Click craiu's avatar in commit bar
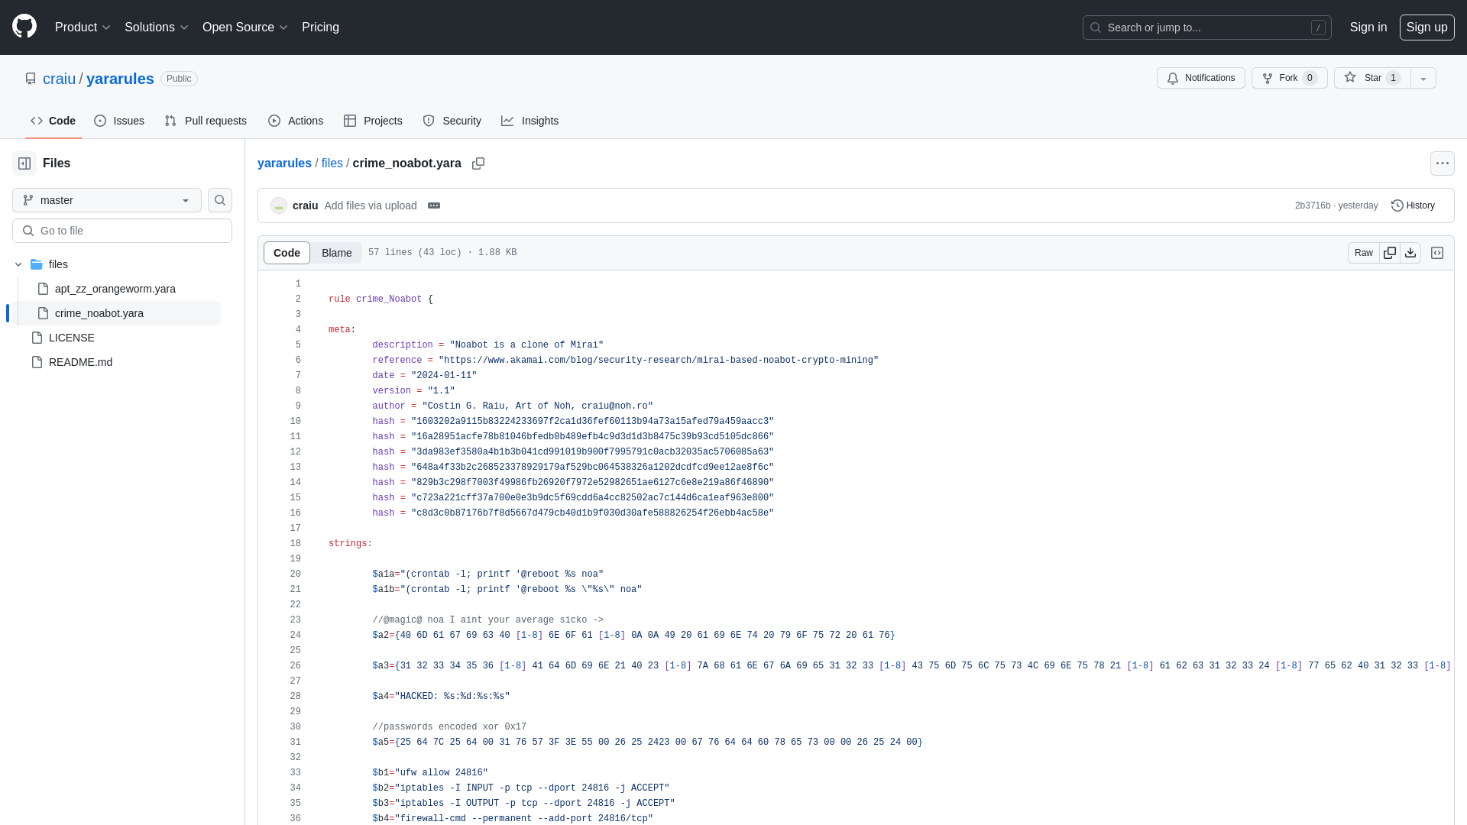The image size is (1467, 825). click(x=279, y=205)
